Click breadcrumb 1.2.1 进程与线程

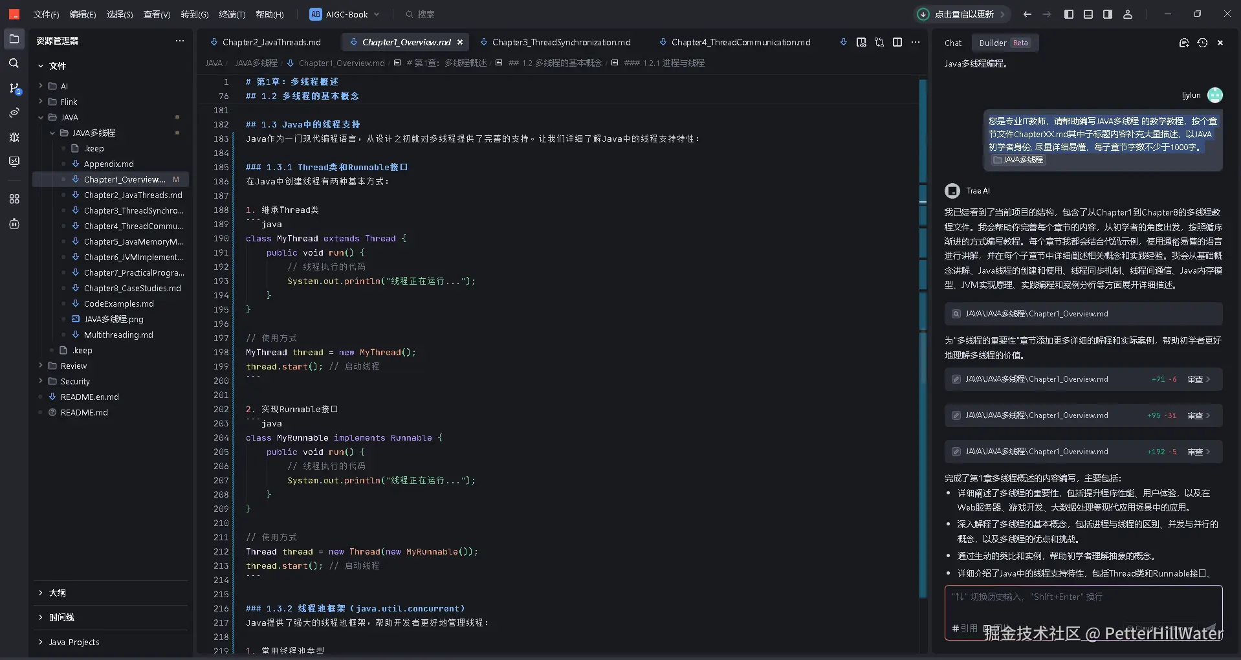click(664, 63)
